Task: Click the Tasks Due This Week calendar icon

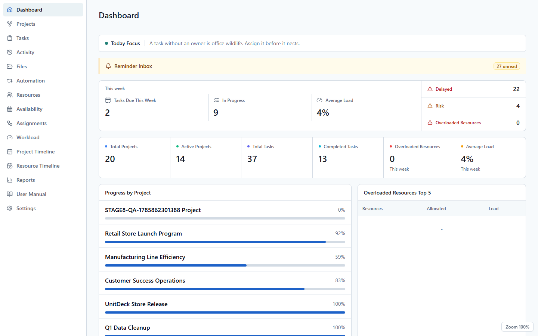Action: (x=108, y=100)
